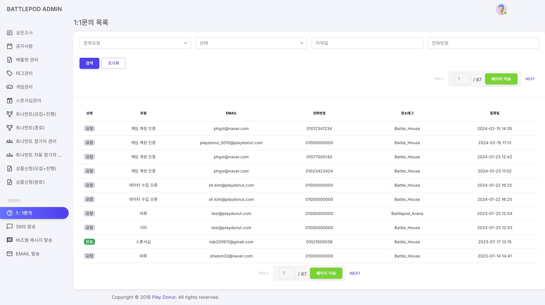Go to 상품신청(완료) menu item
The width and height of the screenshot is (545, 305).
30,182
